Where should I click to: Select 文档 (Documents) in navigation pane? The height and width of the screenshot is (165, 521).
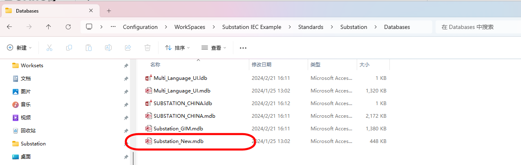pos(26,79)
